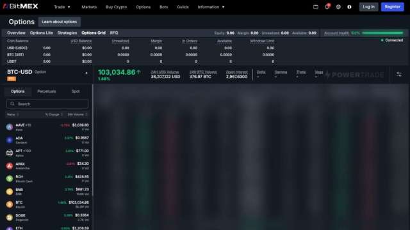Select the DOGE Dogecoin coin icon
Viewport: 410px width, 230px height.
[x=10, y=217]
